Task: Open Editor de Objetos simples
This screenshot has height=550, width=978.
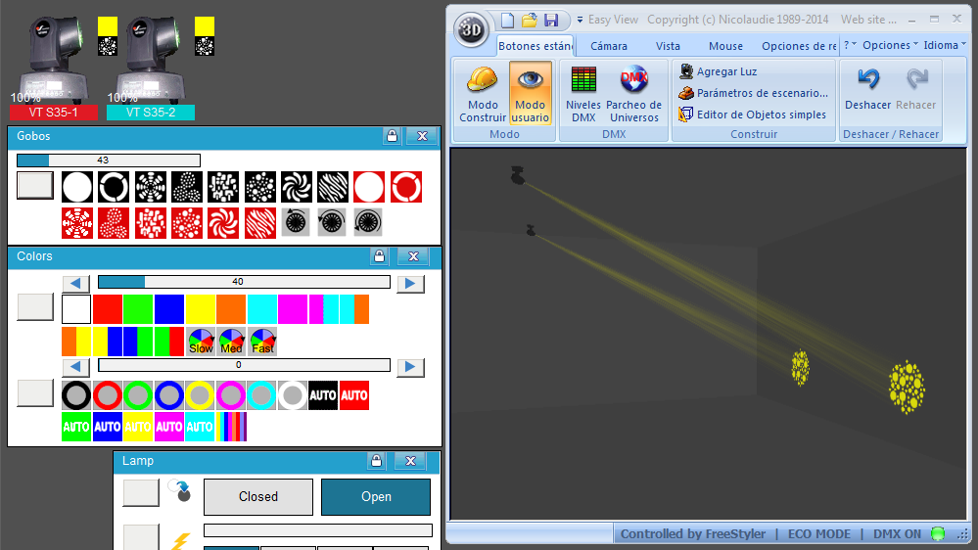Action: click(752, 115)
